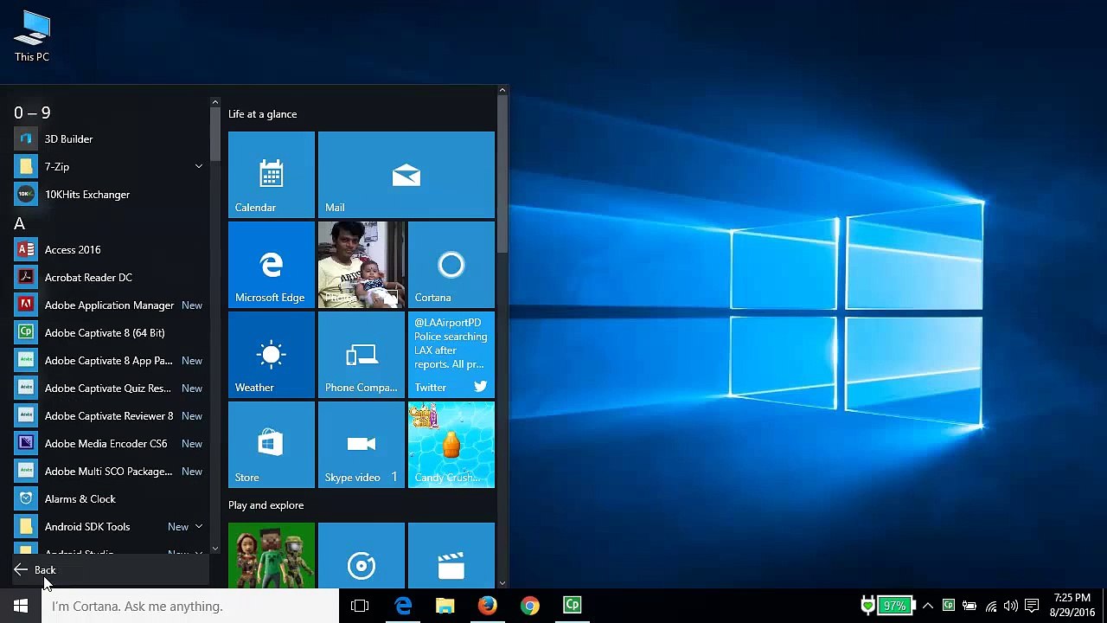Image resolution: width=1107 pixels, height=623 pixels.
Task: Click the Adobe Multi SCO Packager icon
Action: coord(26,471)
